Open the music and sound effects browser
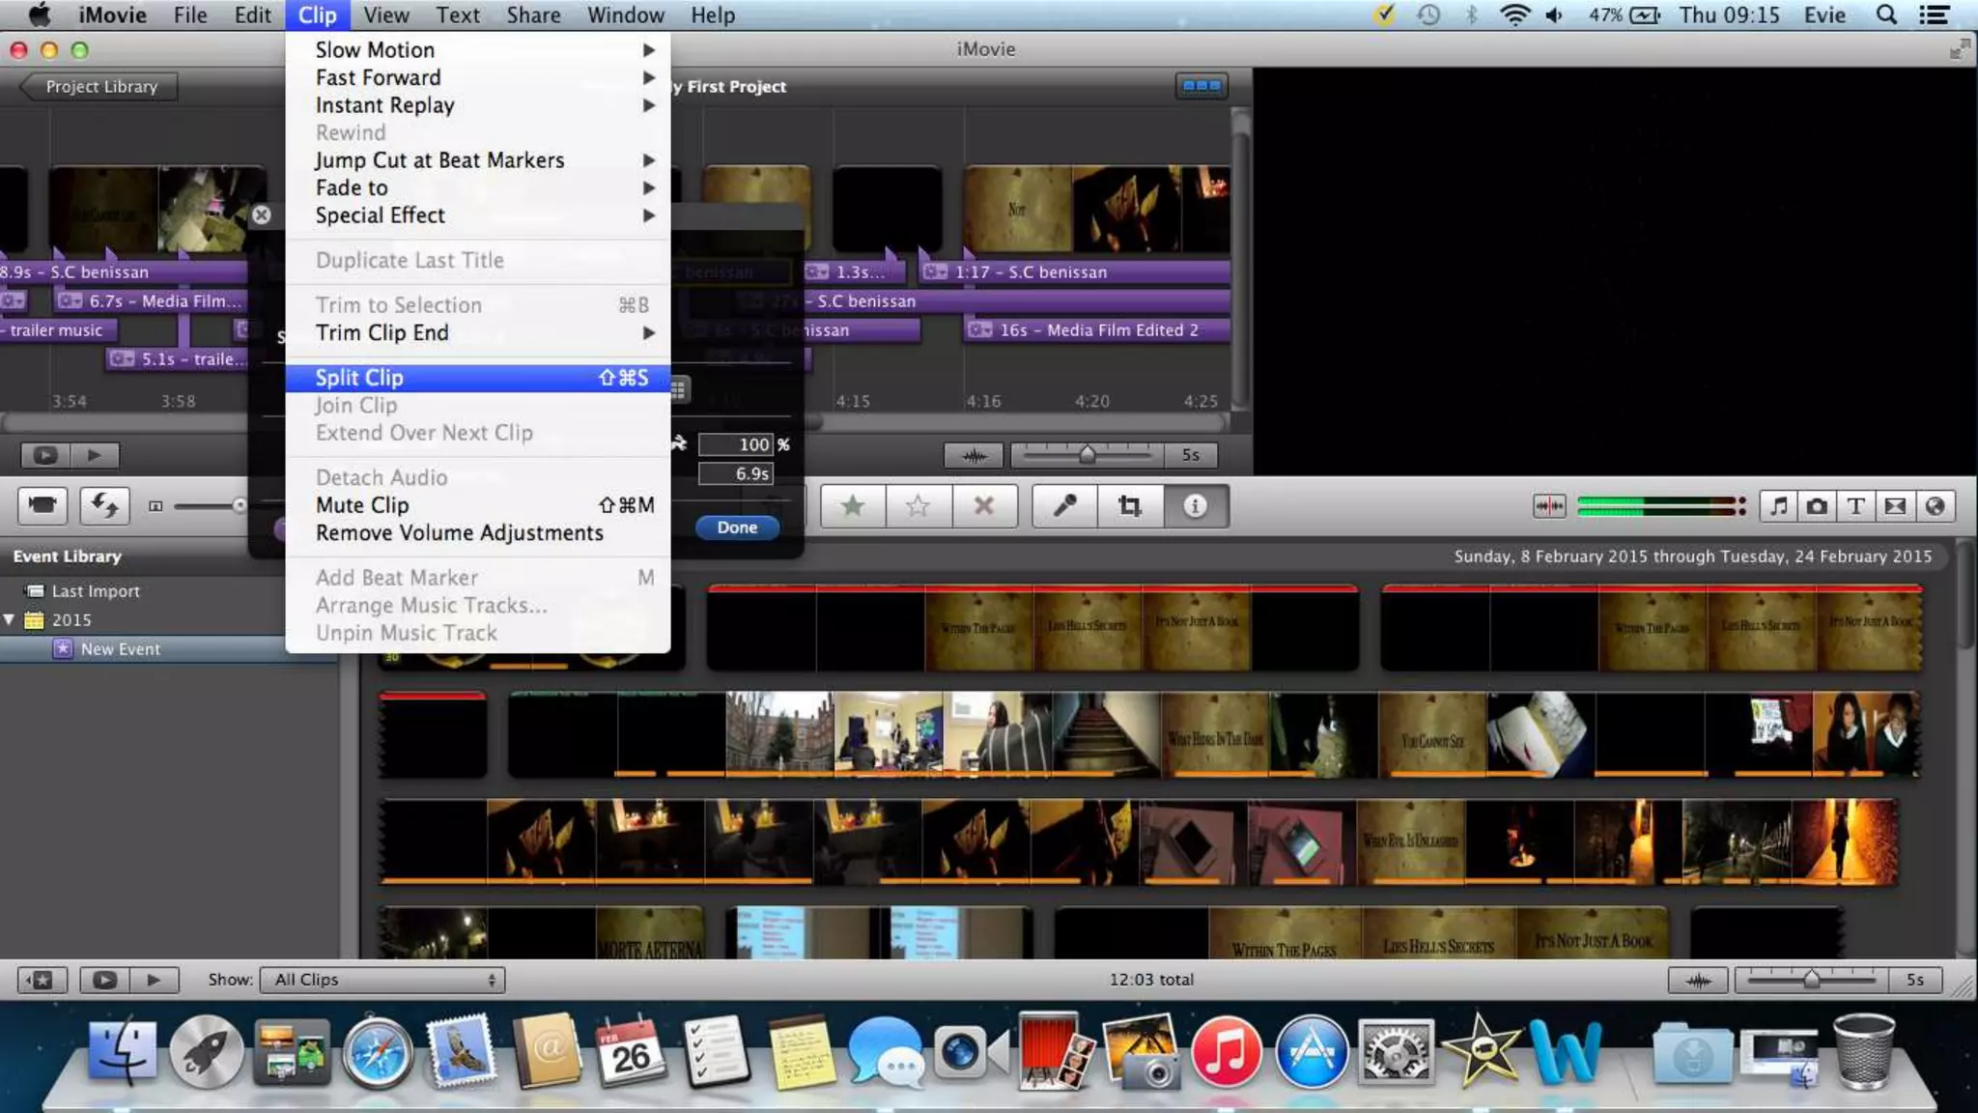This screenshot has height=1113, width=1978. (1779, 506)
